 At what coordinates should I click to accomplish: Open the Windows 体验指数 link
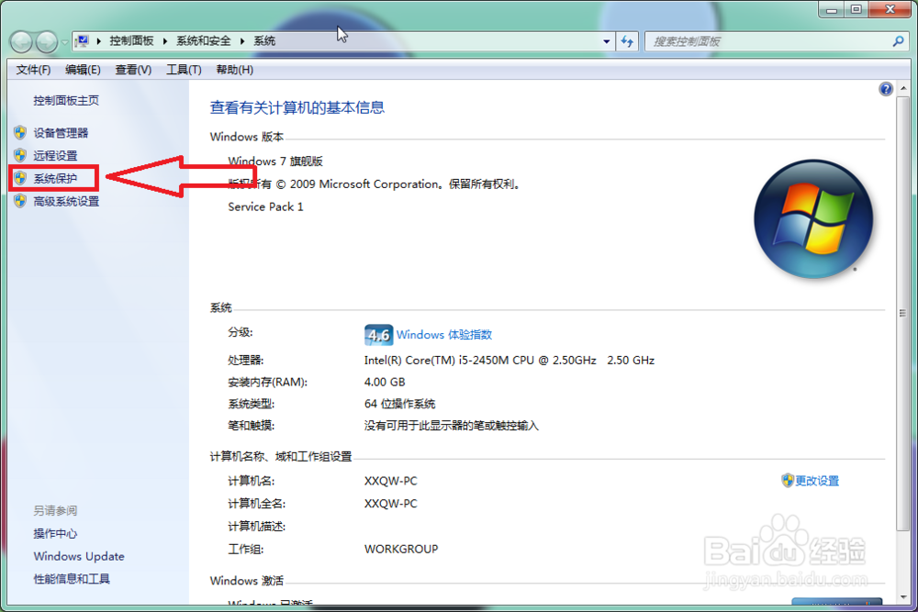point(444,335)
